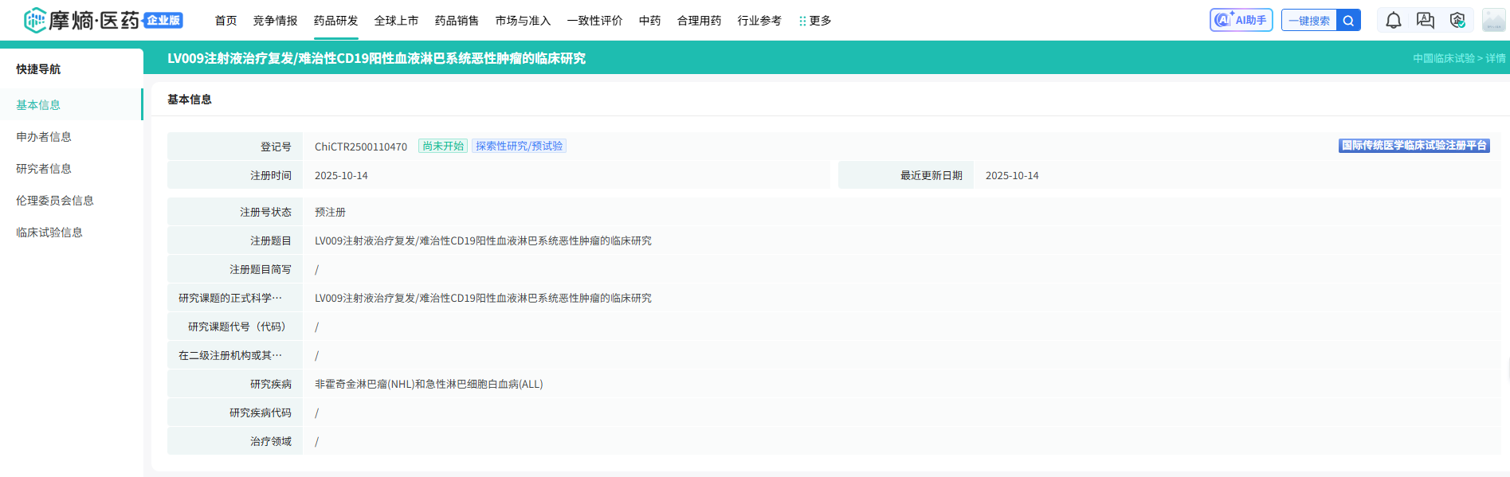Click the user avatar thumbnail
The height and width of the screenshot is (477, 1510).
point(1492,21)
